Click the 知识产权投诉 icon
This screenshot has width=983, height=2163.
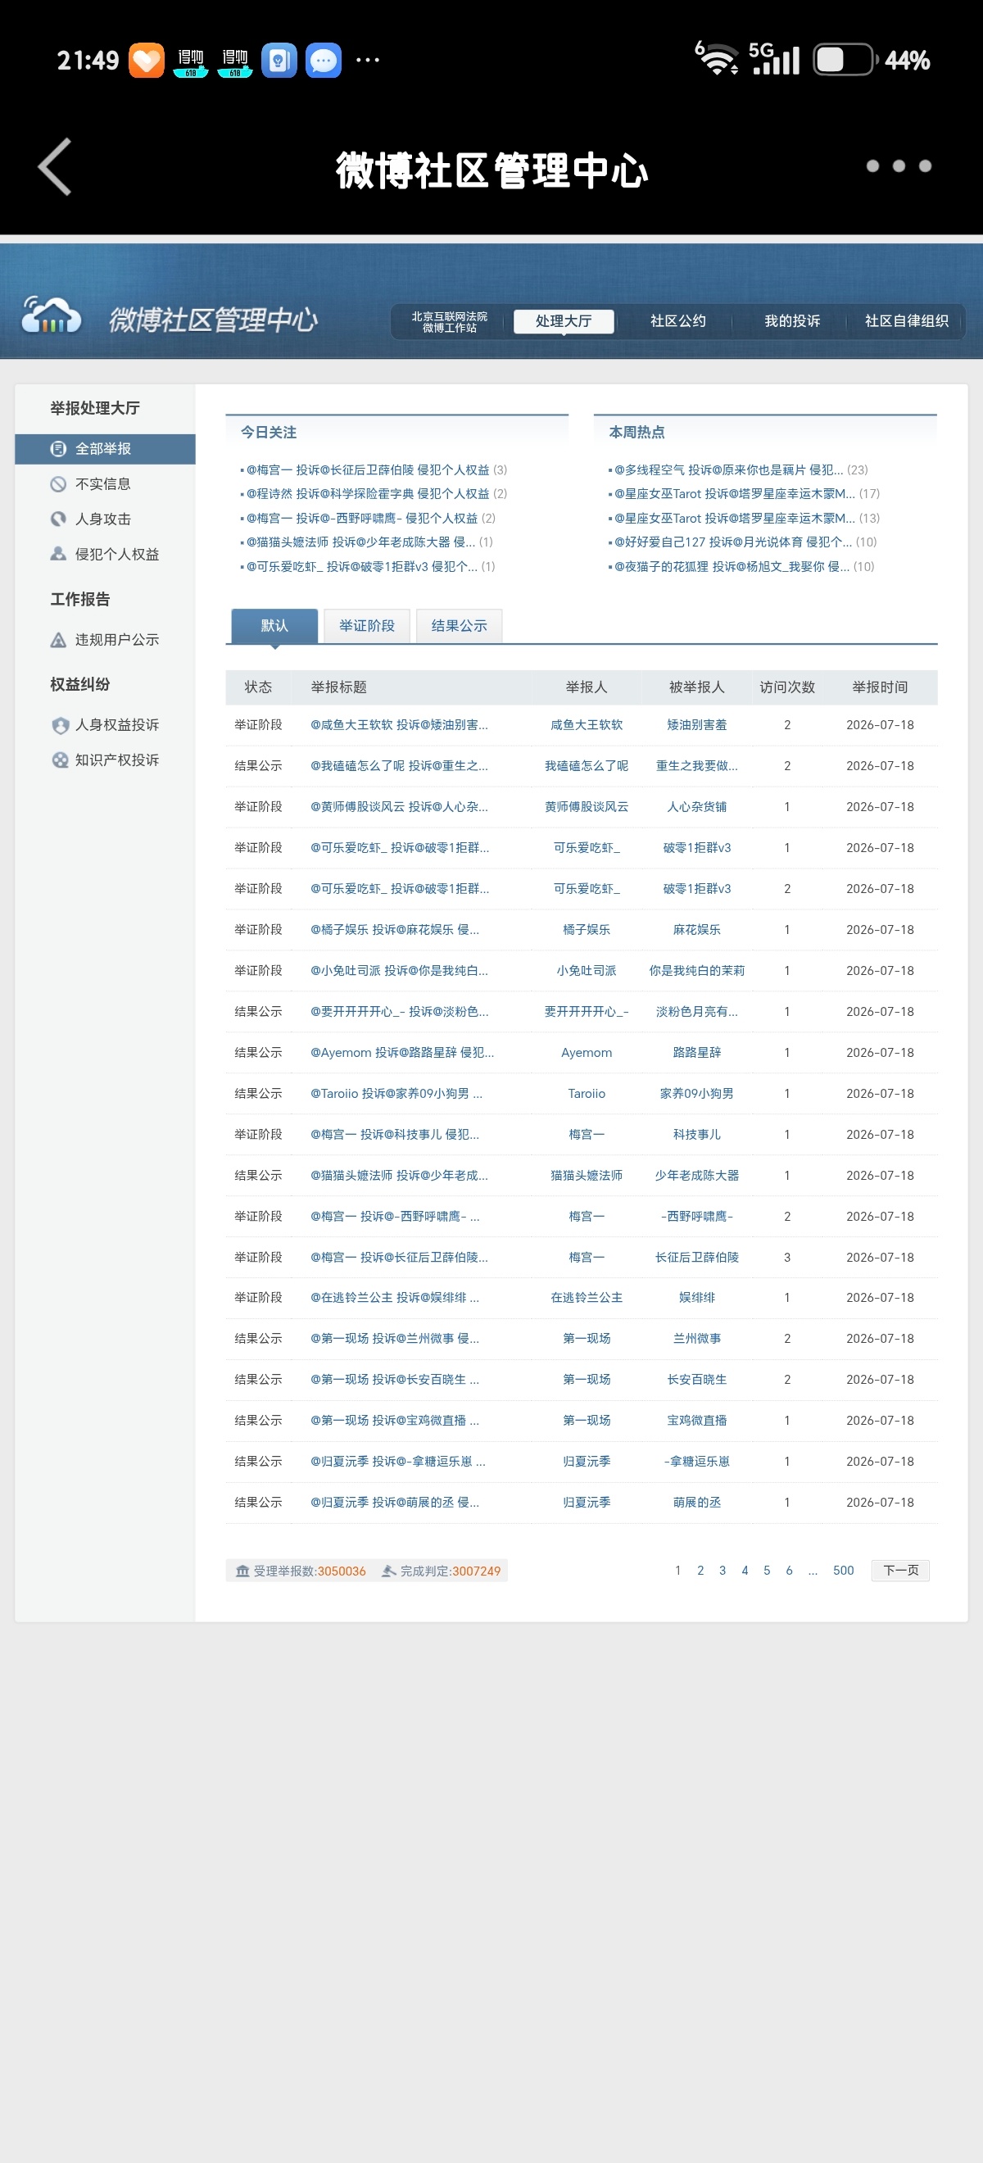pos(60,761)
